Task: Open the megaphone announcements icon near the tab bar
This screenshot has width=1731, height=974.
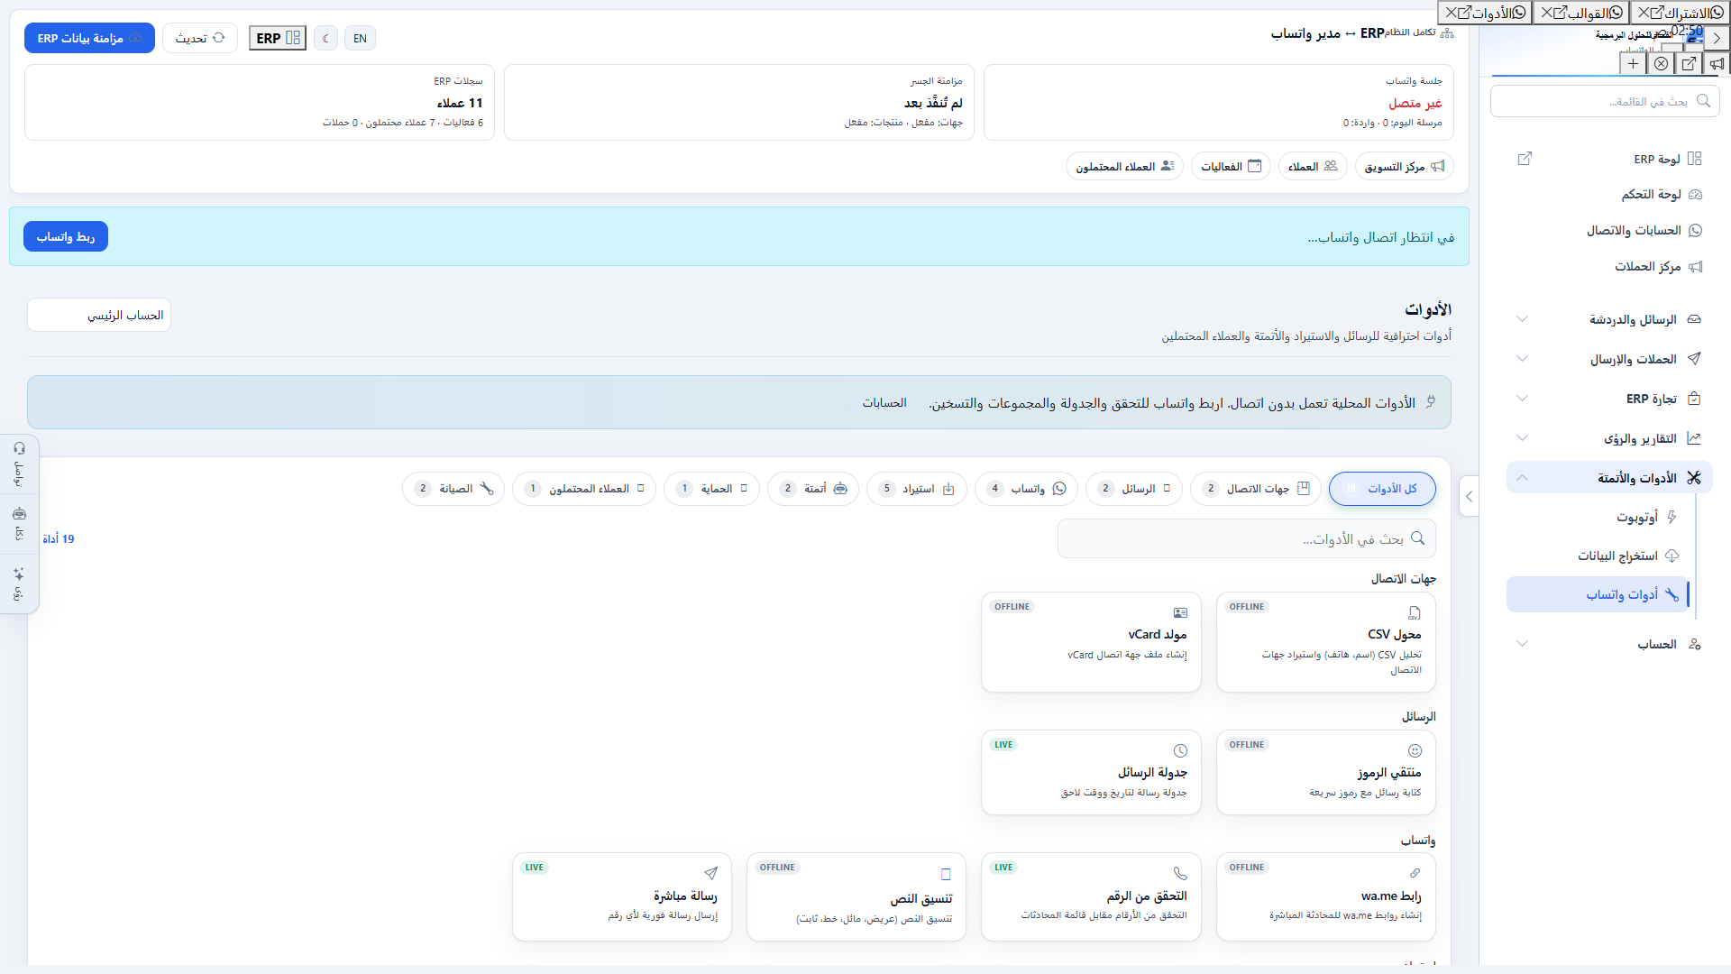Action: 1717,64
